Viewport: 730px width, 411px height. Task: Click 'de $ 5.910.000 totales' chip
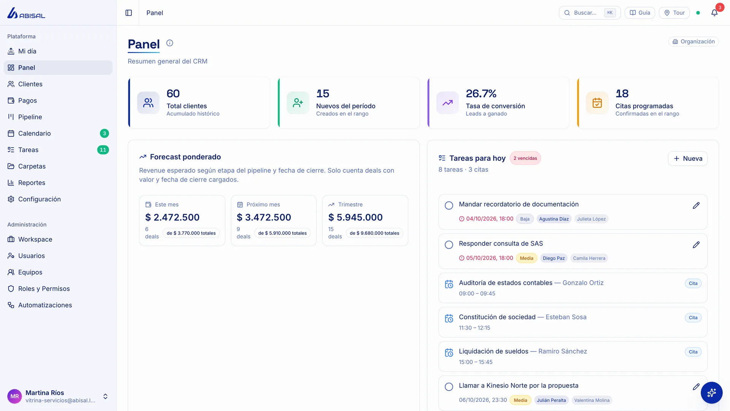pos(282,233)
